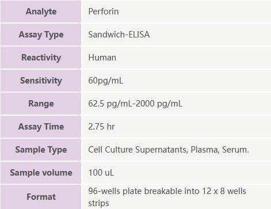Image resolution: width=271 pixels, height=209 pixels.
Task: Click the Assay Time label
Action: pyautogui.click(x=41, y=127)
